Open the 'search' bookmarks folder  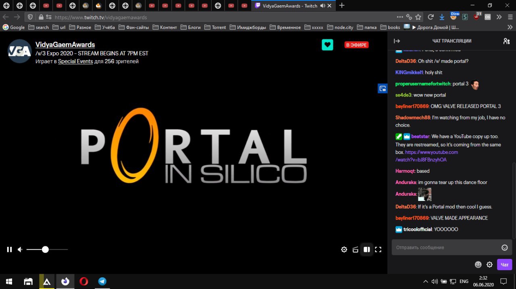tap(39, 27)
